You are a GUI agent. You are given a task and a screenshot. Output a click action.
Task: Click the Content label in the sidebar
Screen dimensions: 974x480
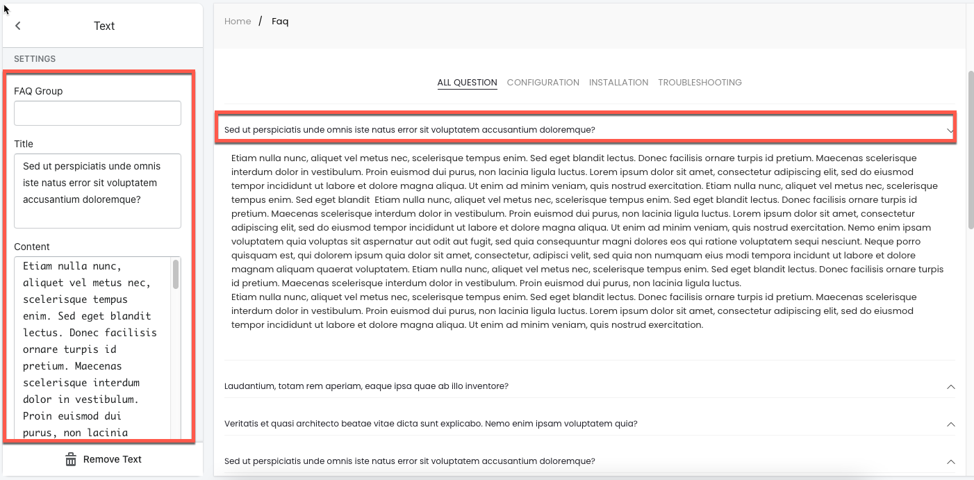pyautogui.click(x=32, y=247)
